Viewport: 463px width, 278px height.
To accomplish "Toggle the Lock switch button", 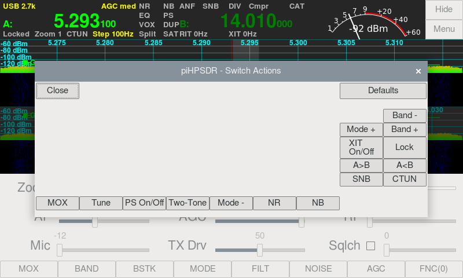I will 405,147.
